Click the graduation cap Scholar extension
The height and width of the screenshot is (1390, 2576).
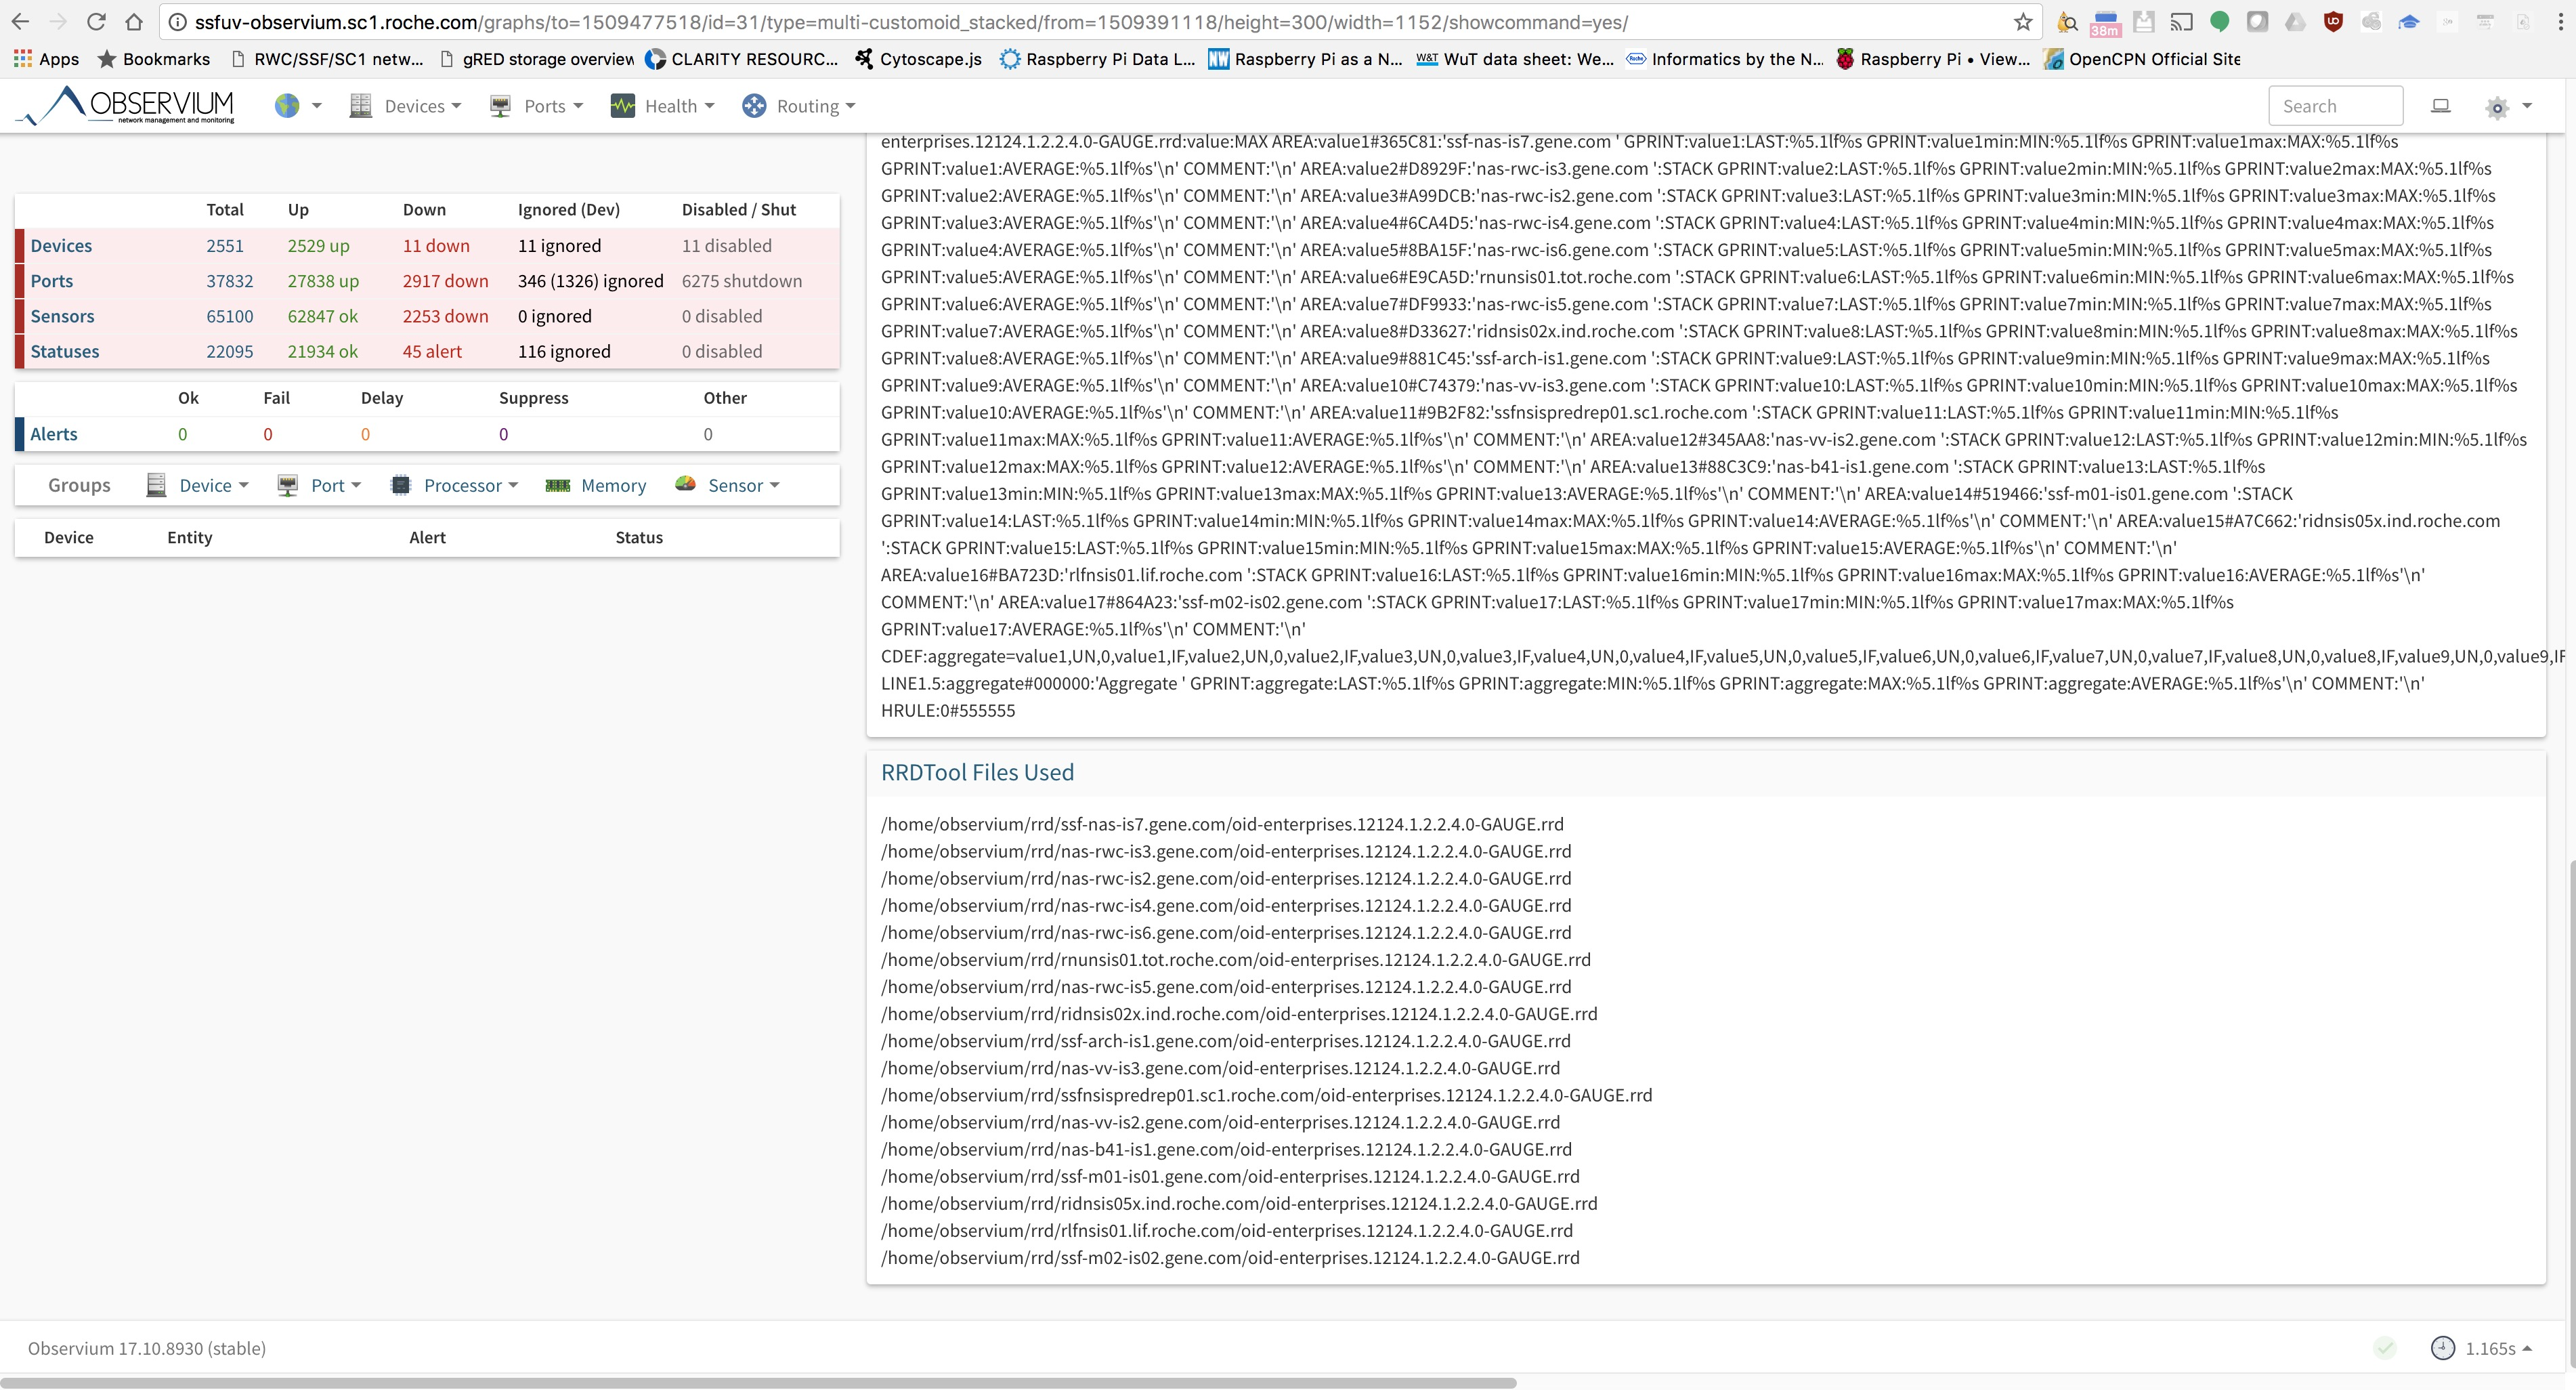click(2409, 22)
